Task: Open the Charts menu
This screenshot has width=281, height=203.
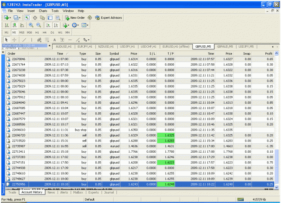Action: 43,11
